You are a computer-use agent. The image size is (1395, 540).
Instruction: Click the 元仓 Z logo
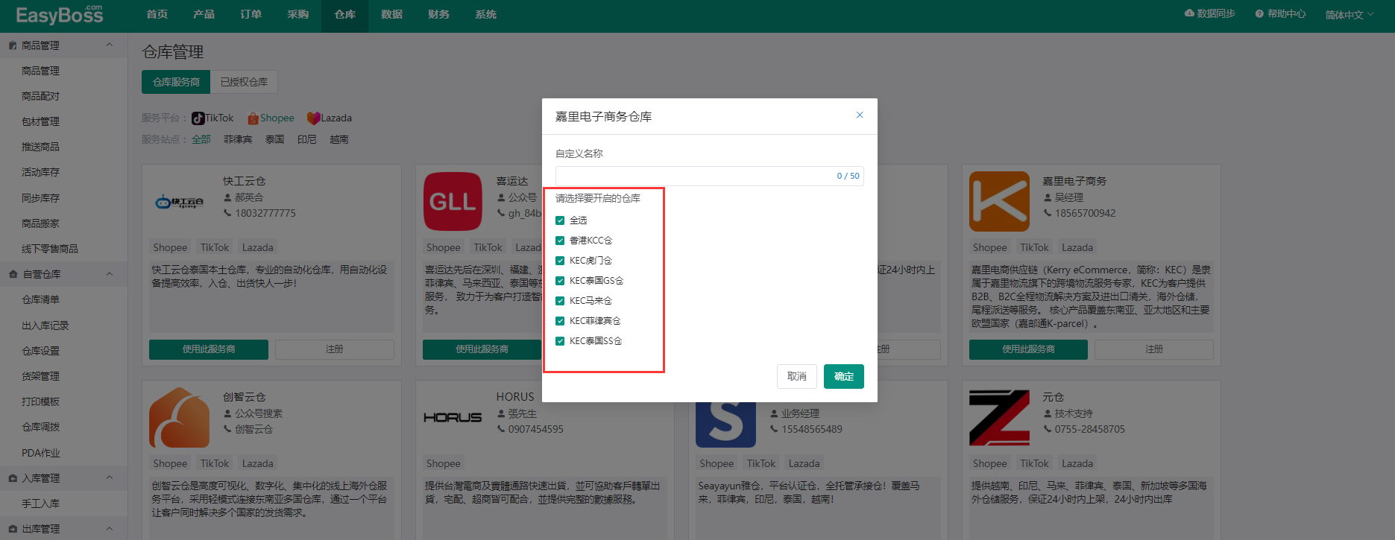[999, 417]
